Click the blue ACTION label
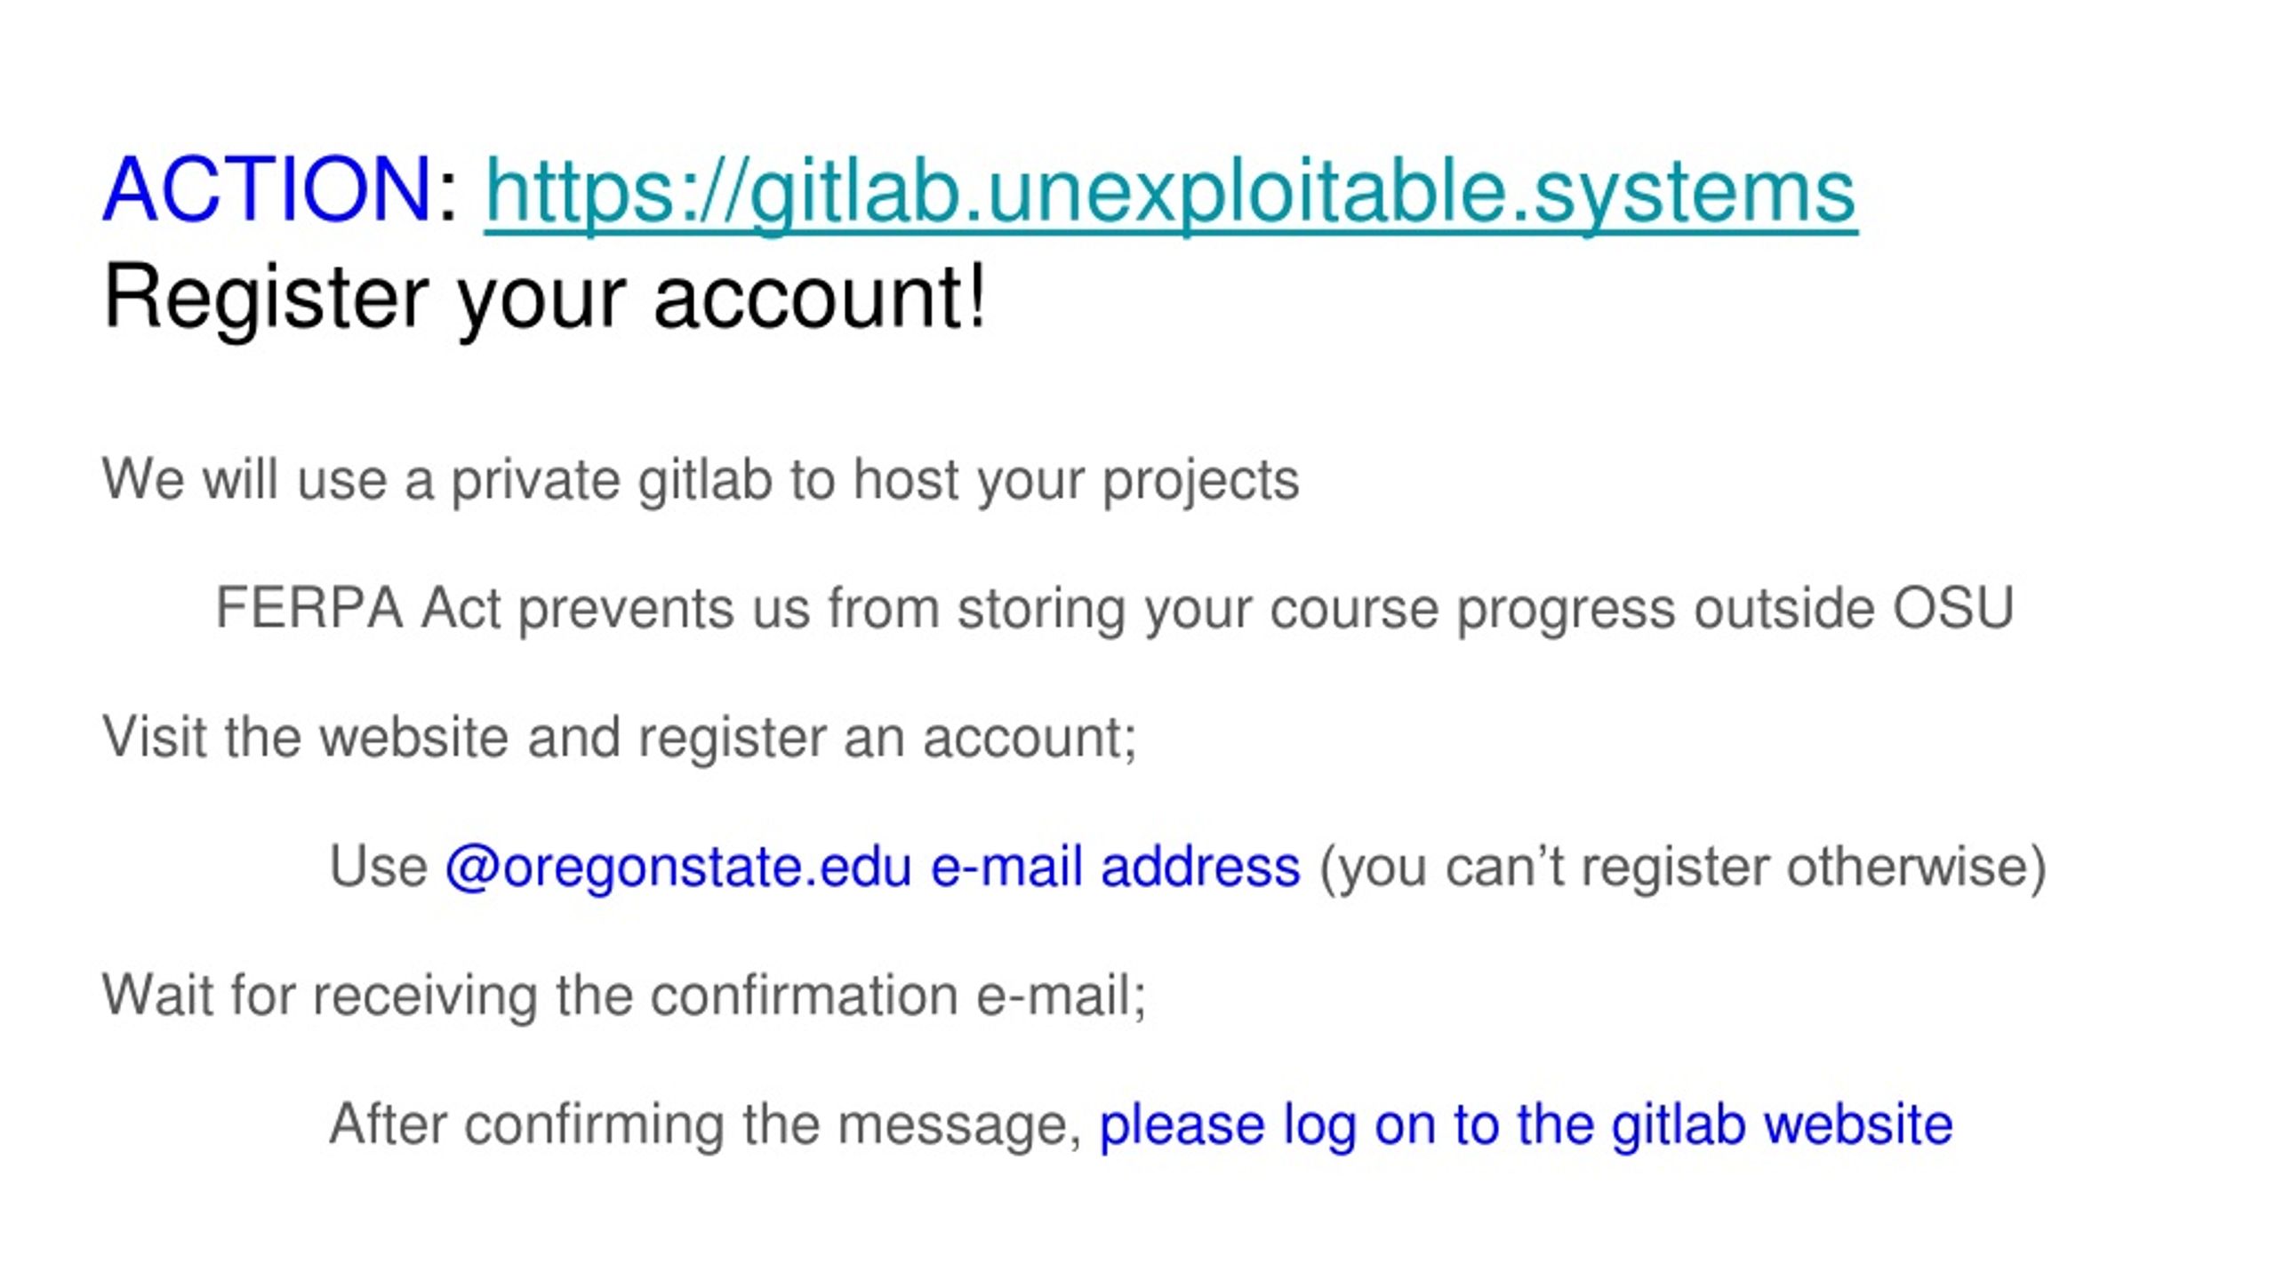Viewport: 2276px width, 1280px height. (267, 188)
